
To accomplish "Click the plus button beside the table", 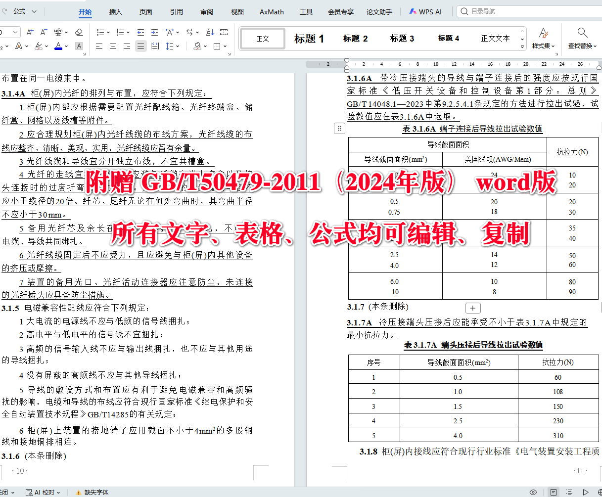I will coord(473,308).
